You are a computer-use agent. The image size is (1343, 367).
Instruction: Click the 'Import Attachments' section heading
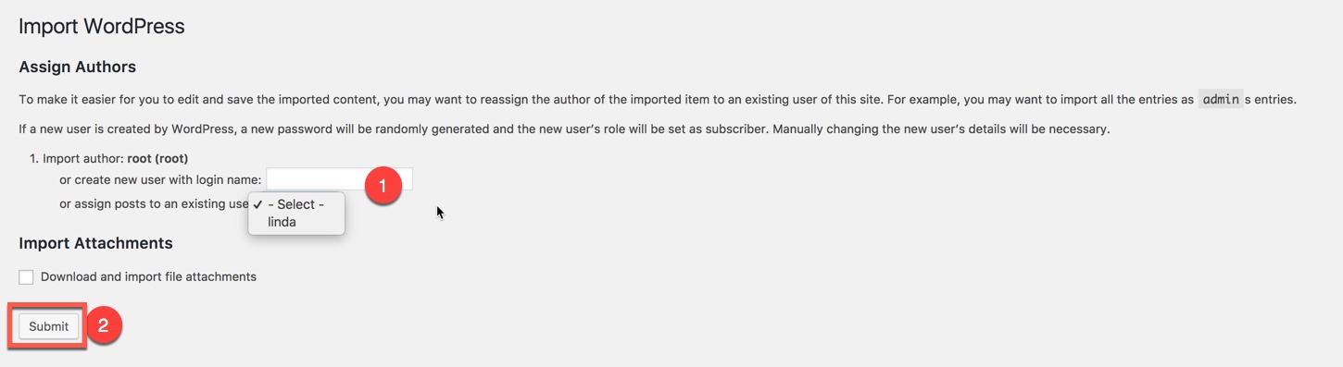pyautogui.click(x=95, y=243)
